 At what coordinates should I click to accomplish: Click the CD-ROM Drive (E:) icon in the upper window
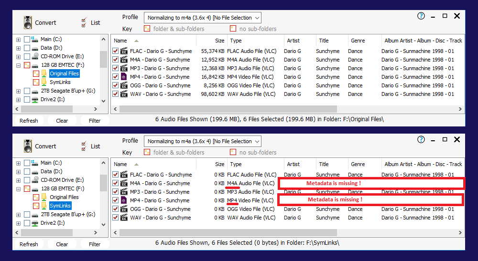click(35, 56)
